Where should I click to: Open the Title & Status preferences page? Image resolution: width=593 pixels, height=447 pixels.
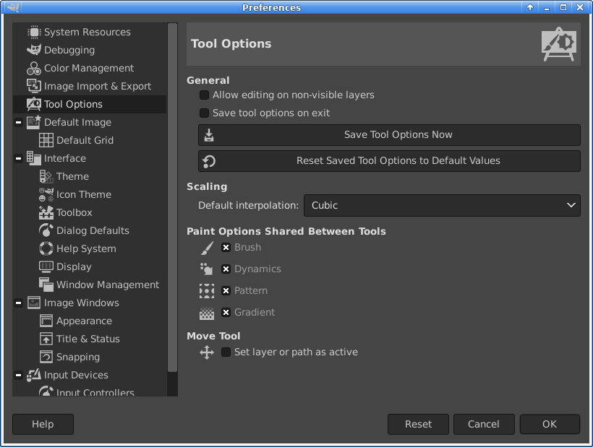point(88,339)
